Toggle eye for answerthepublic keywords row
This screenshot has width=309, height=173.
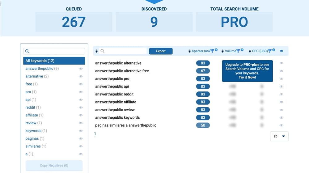[x=281, y=118]
